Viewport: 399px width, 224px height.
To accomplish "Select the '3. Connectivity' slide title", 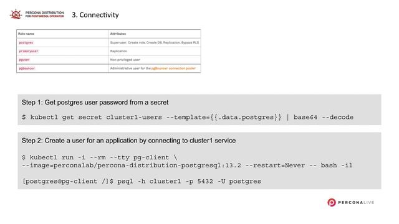I will click(x=95, y=15).
